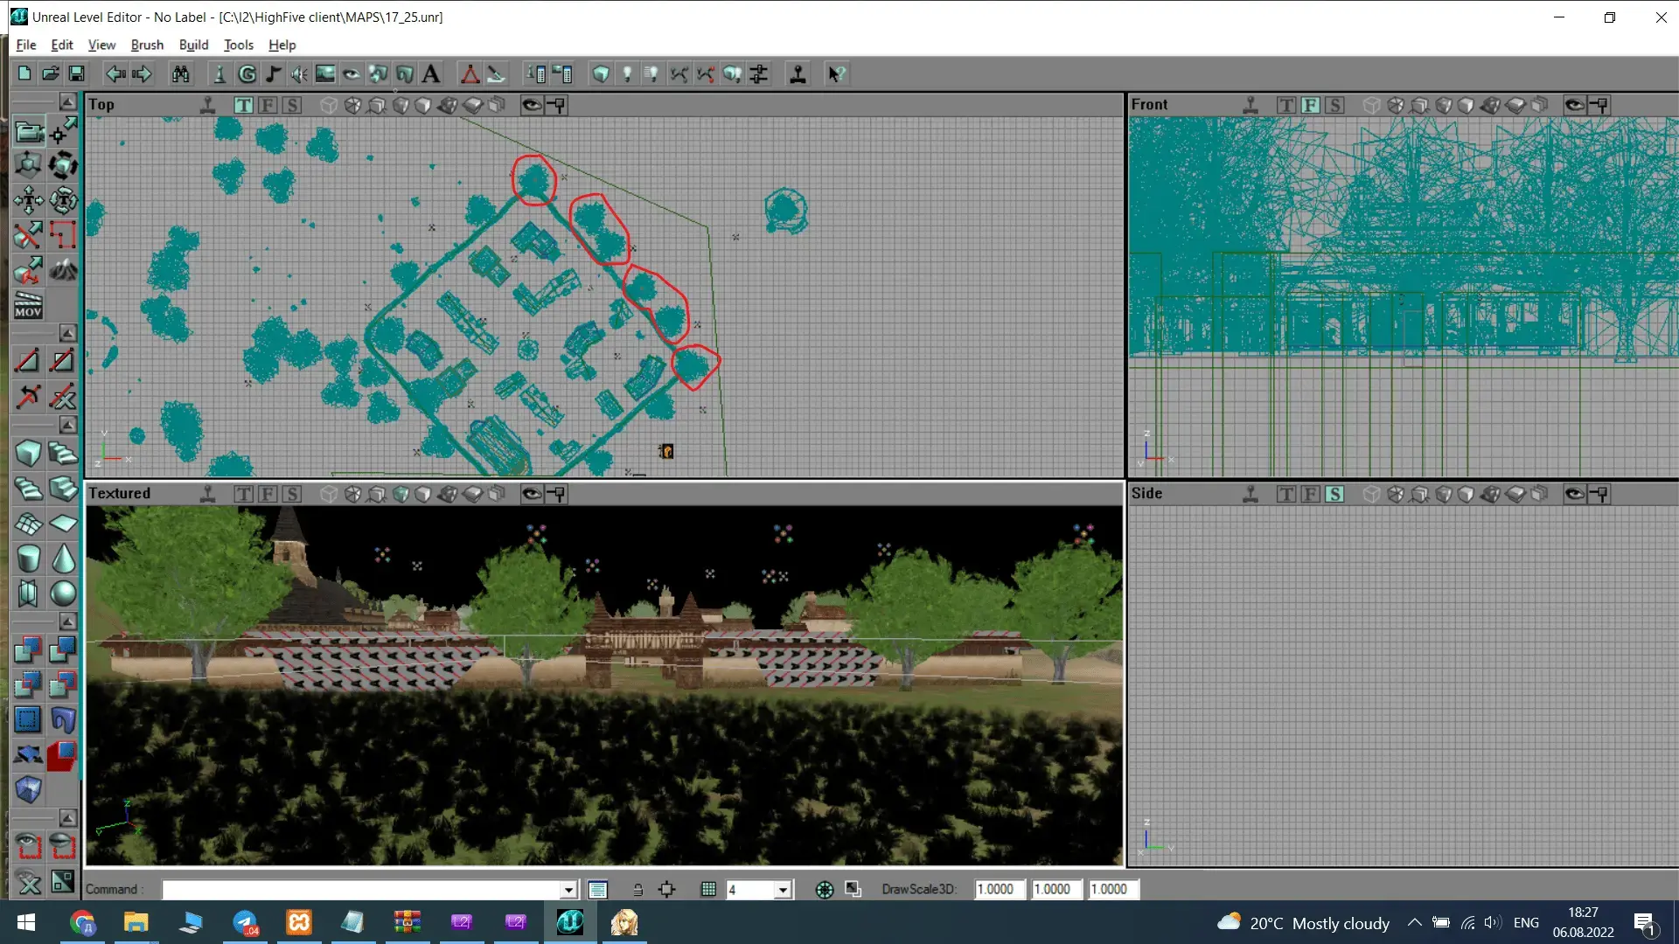Click into the Command input field
The height and width of the screenshot is (944, 1679).
pos(362,890)
